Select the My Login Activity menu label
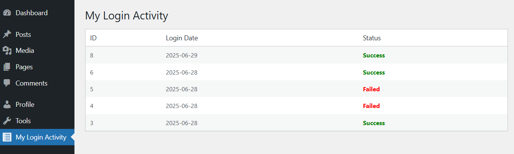The height and width of the screenshot is (154, 514). [41, 137]
